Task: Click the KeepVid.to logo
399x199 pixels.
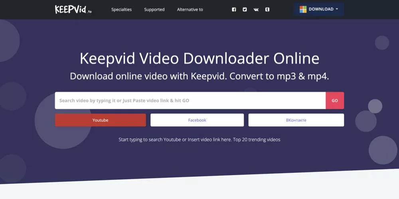Action: coord(73,10)
